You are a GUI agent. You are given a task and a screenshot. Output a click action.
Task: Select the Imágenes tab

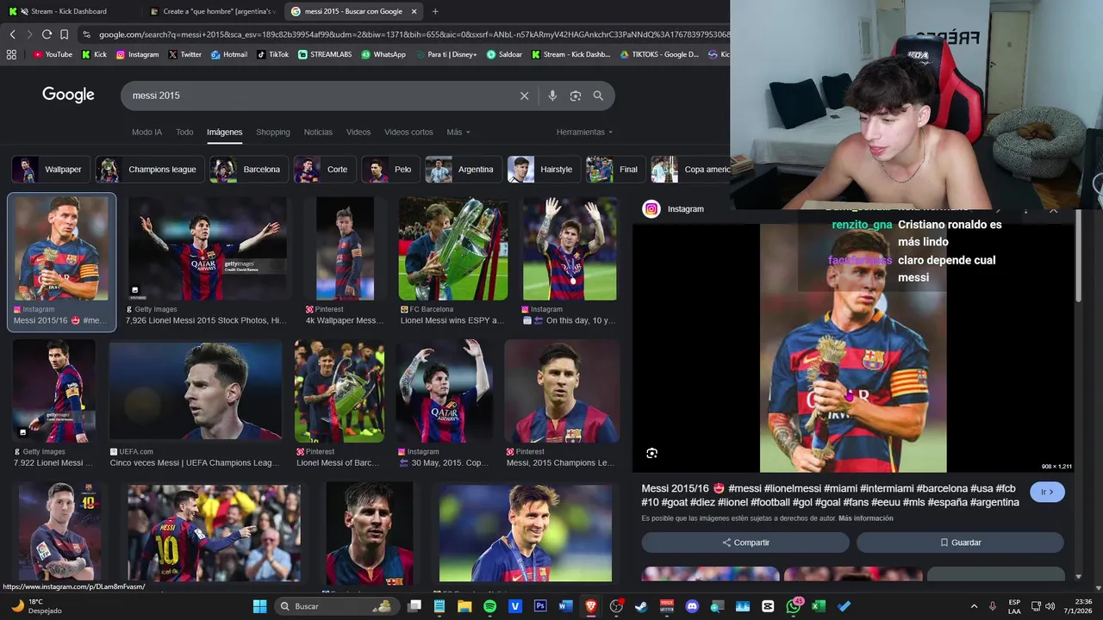[224, 133]
